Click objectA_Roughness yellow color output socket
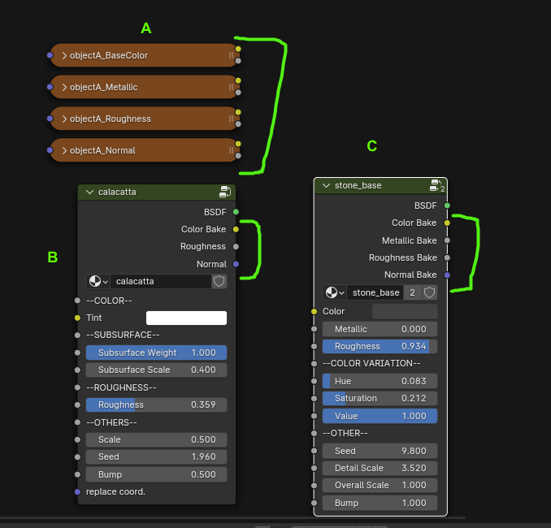This screenshot has height=528, width=551. click(x=238, y=112)
